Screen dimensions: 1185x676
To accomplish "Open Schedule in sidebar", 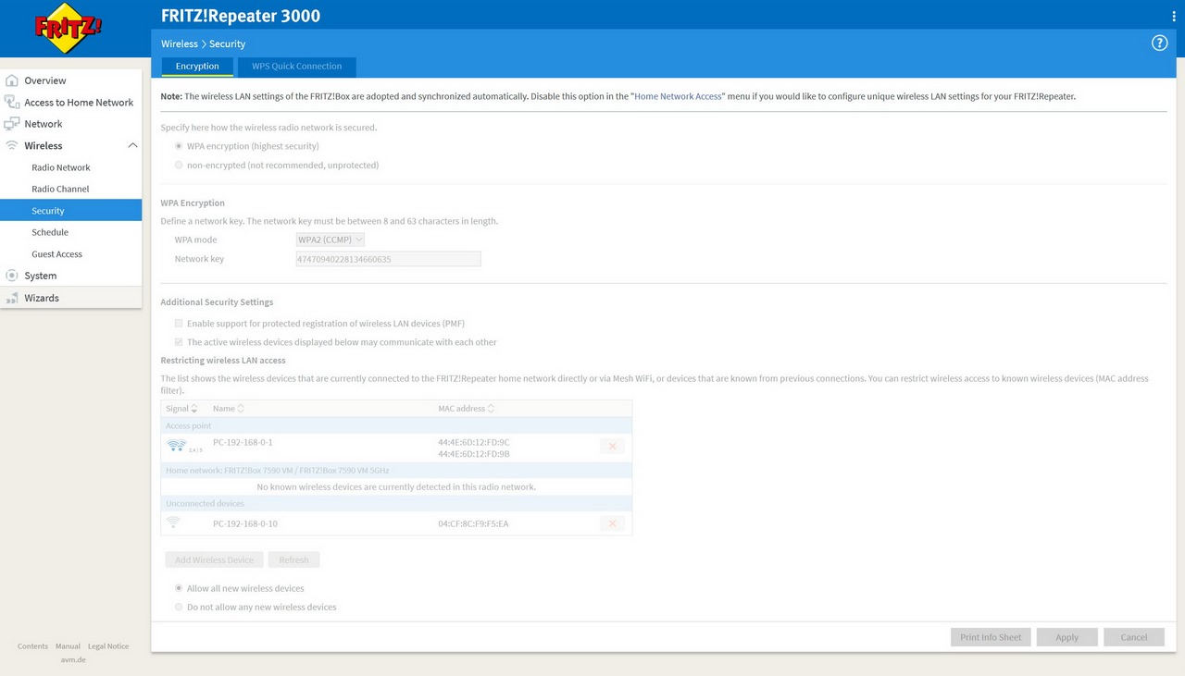I will click(50, 232).
